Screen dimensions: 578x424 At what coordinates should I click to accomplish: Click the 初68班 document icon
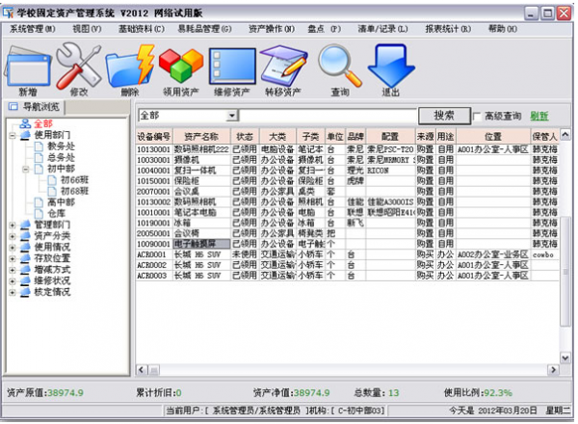[x=52, y=191]
